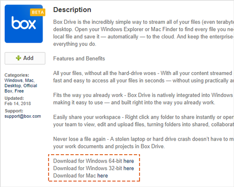
Task: Click the Categories label
Action: [17, 75]
